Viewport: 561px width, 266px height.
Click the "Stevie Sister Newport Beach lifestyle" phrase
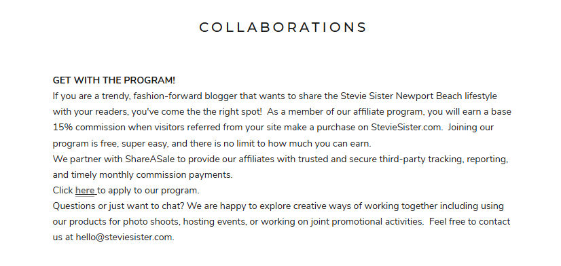click(x=418, y=96)
